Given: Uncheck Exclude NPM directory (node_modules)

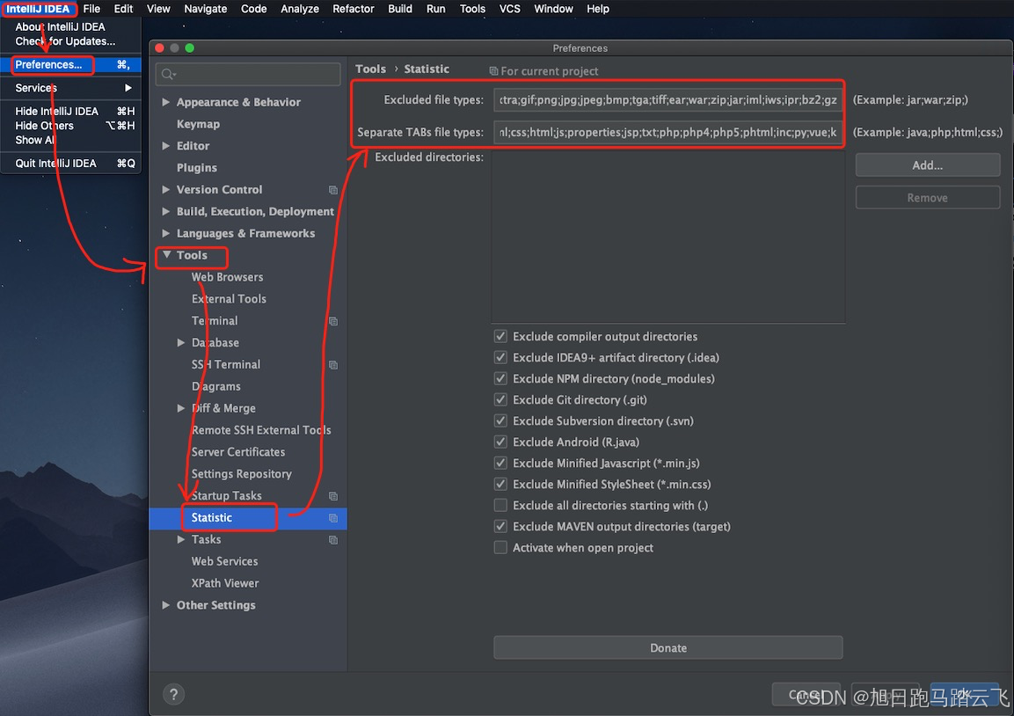Looking at the screenshot, I should coord(500,378).
